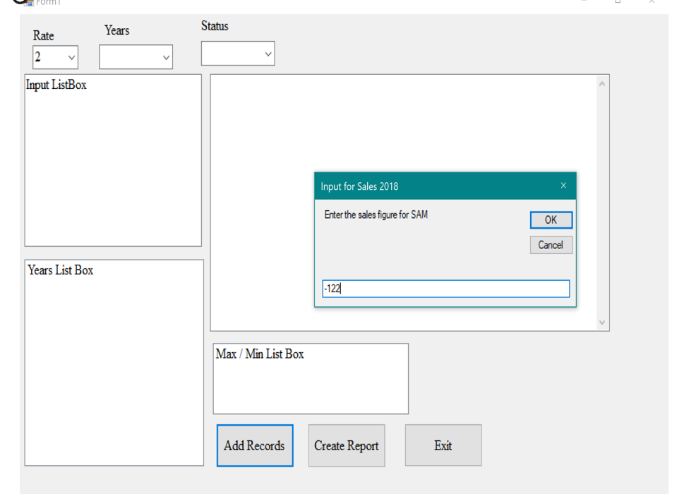Click inside the Years List Box
Screen dimensions: 677x494
pos(113,360)
